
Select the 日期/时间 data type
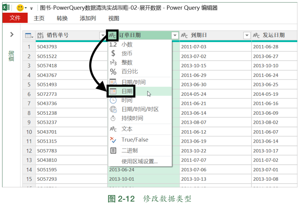click(140, 82)
